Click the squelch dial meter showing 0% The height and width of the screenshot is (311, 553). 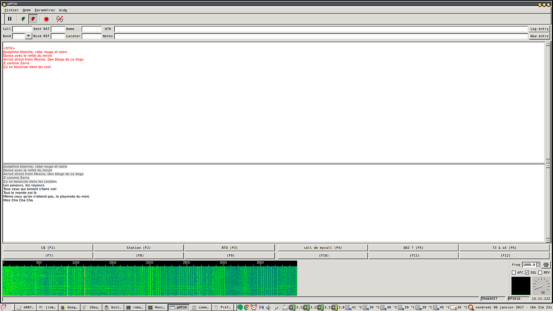point(541,286)
